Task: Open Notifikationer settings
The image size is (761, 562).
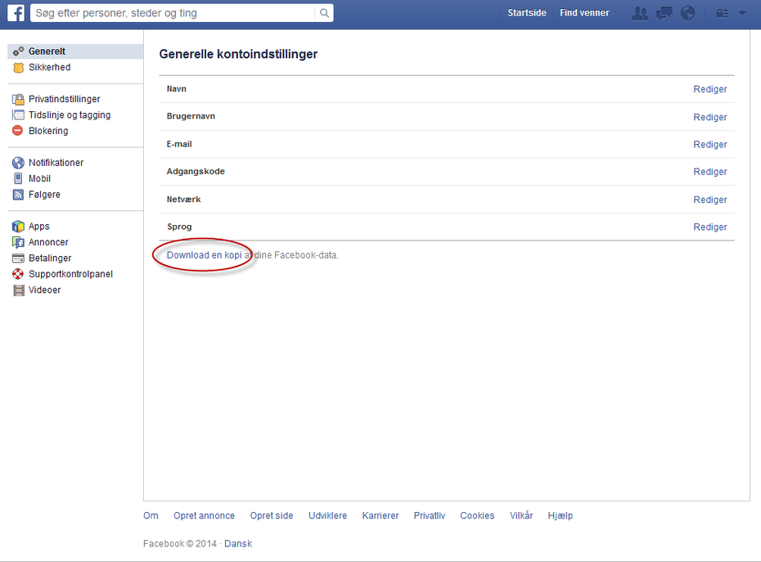Action: coord(56,163)
